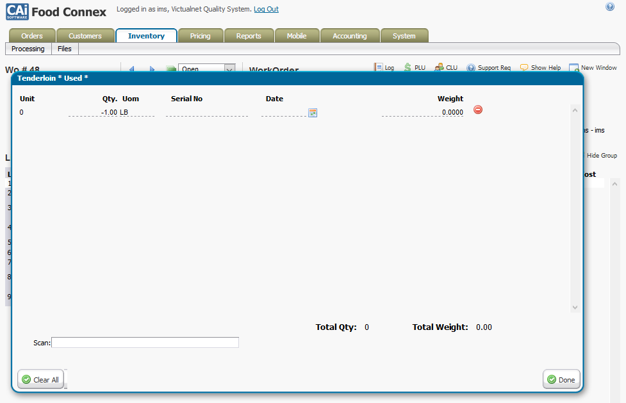
Task: Open the Processing submenu
Action: click(28, 49)
